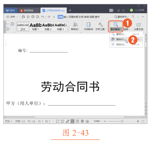The height and width of the screenshot is (143, 150).
Task: Switch to web layout globe icon
Action: 82,121
